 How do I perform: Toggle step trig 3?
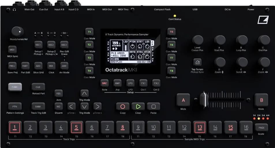pos(45,128)
